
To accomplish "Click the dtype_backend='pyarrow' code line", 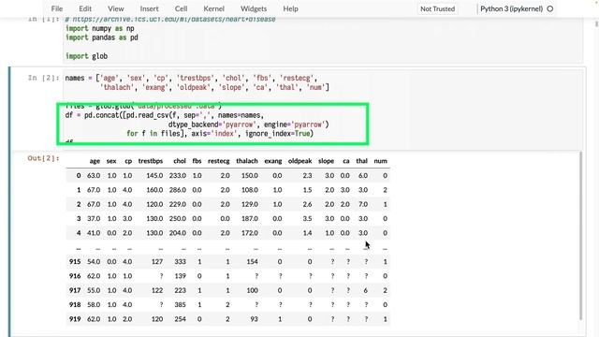I will pyautogui.click(x=248, y=125).
